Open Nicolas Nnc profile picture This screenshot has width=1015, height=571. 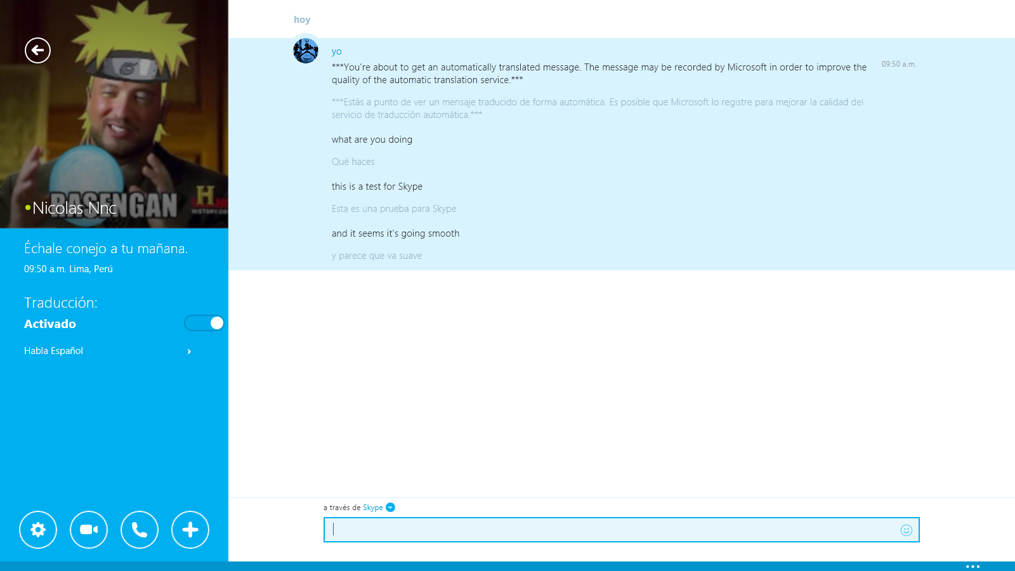pyautogui.click(x=114, y=114)
